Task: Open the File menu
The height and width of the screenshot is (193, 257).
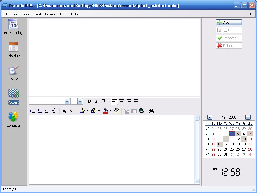Action: (x=6, y=14)
